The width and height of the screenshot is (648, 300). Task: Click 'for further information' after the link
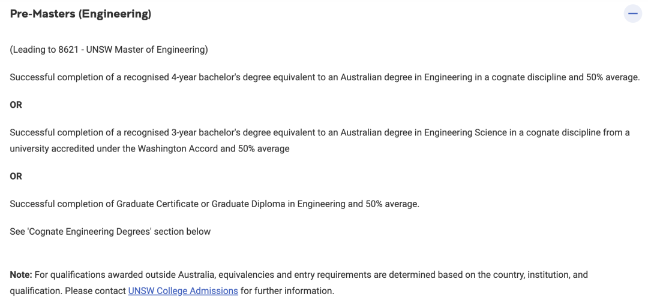tap(287, 291)
